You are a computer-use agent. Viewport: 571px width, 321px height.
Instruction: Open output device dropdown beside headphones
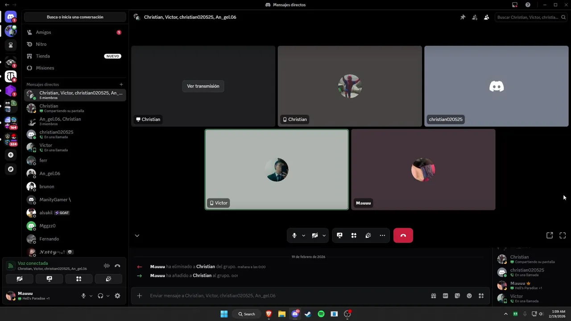tap(108, 296)
